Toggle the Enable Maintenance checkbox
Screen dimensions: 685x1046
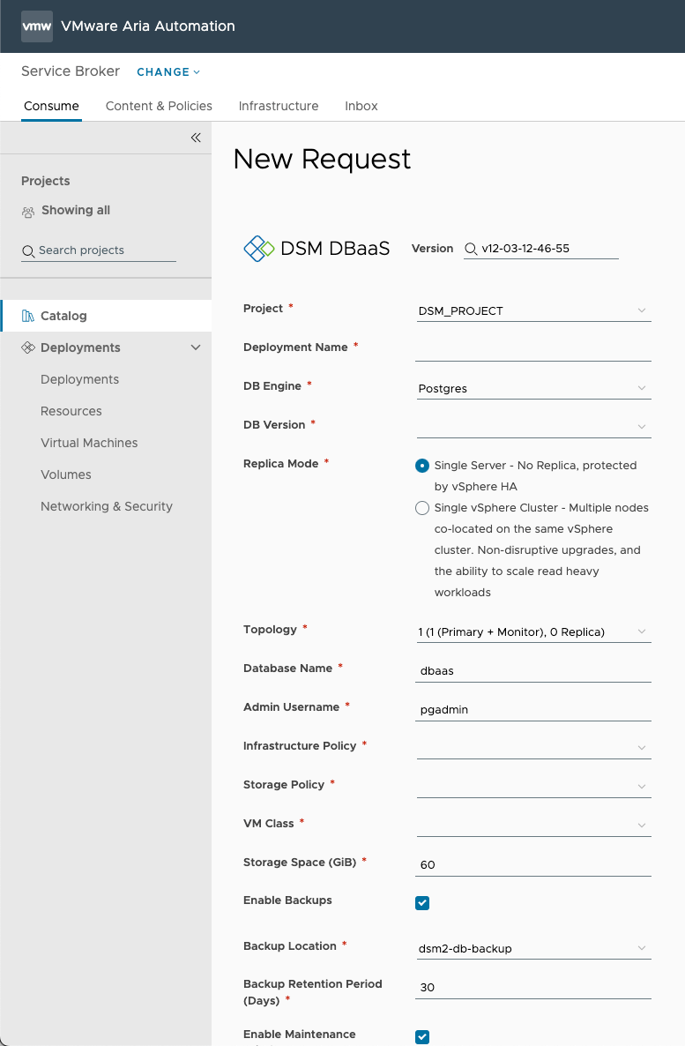[x=422, y=1037]
